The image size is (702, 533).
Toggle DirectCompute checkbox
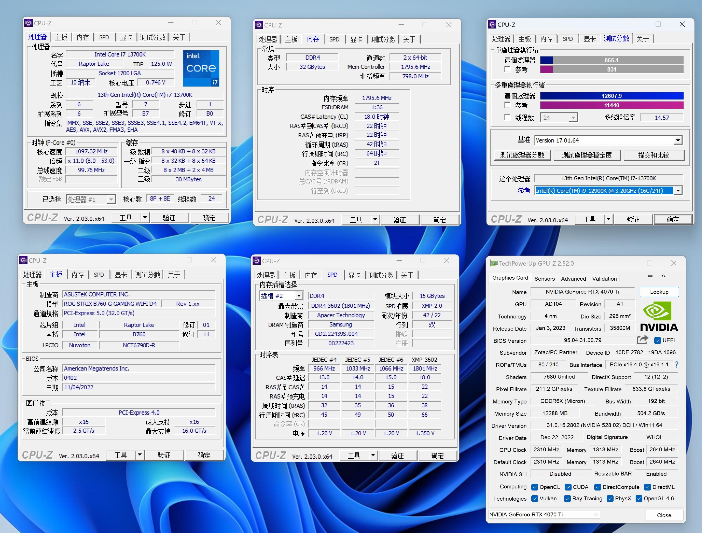click(598, 487)
